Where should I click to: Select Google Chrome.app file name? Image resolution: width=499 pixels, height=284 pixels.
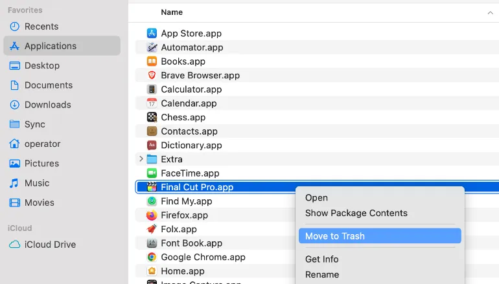tap(203, 257)
